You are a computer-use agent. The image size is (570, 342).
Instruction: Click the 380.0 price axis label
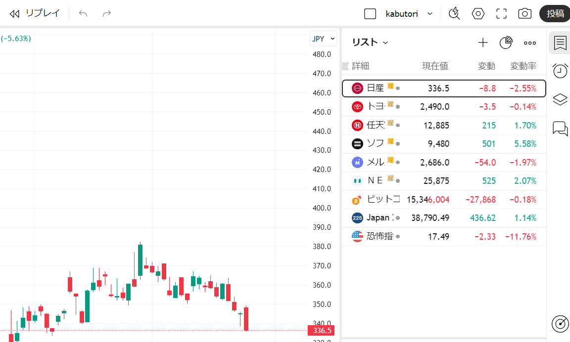[x=322, y=247]
